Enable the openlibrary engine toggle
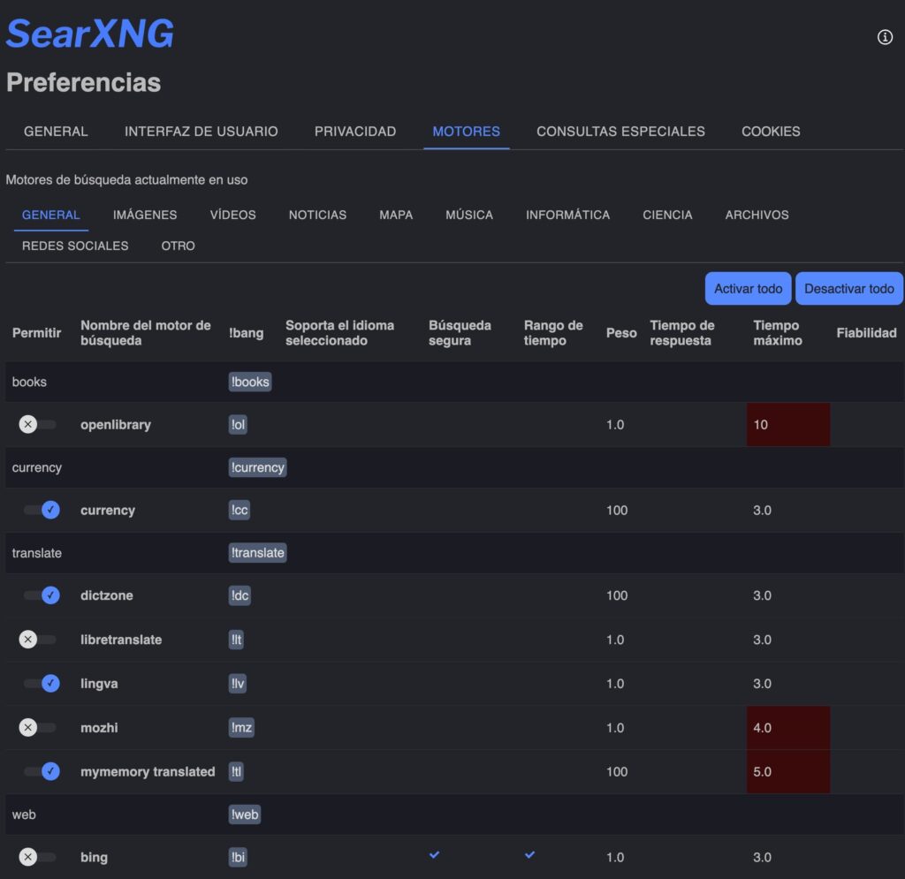Viewport: 905px width, 879px height. 37,424
